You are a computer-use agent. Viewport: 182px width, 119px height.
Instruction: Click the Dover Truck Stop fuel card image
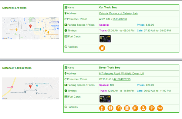[x=105, y=99]
